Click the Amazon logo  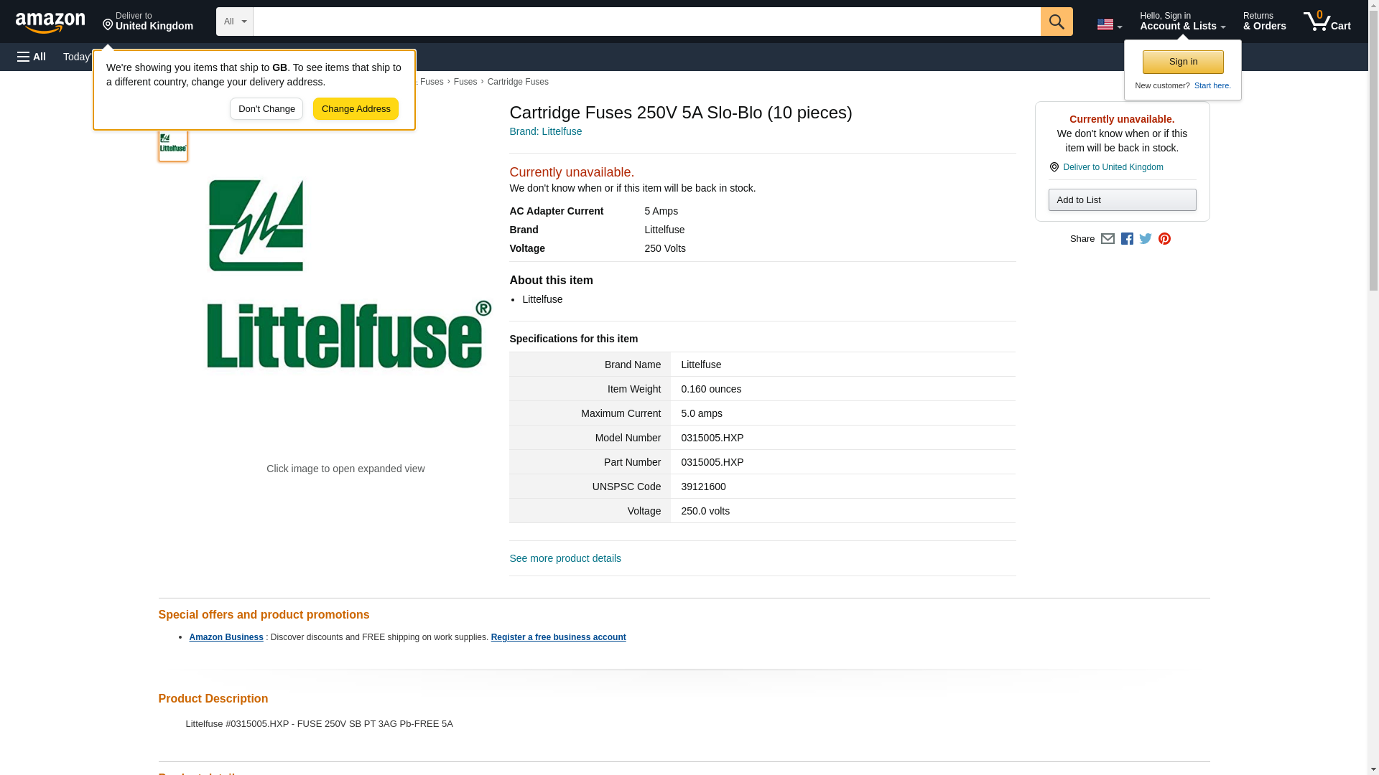tap(50, 22)
